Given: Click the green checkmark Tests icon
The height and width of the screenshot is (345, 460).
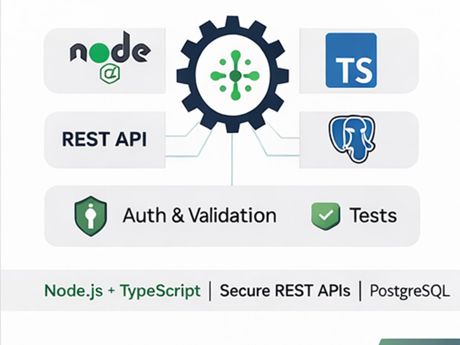Looking at the screenshot, I should [326, 216].
